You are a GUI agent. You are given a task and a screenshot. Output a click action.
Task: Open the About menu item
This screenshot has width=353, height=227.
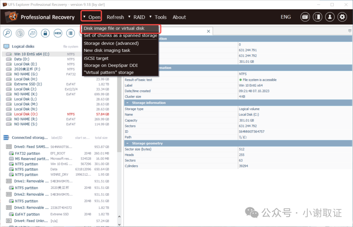[x=179, y=17]
